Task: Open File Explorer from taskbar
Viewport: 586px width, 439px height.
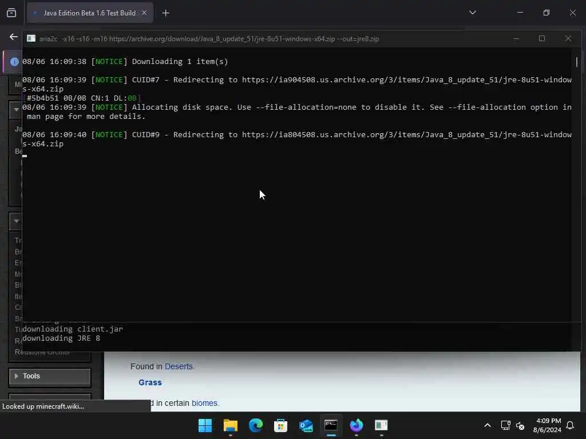Action: pos(230,425)
